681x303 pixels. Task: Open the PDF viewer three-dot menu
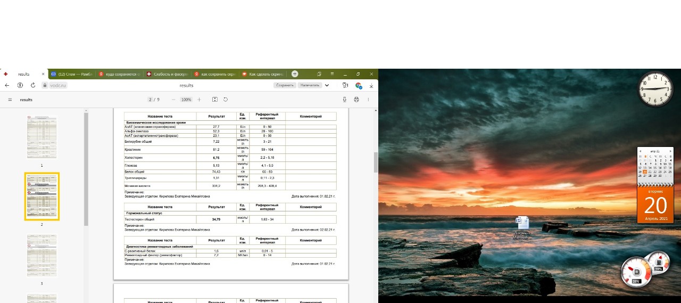click(368, 100)
